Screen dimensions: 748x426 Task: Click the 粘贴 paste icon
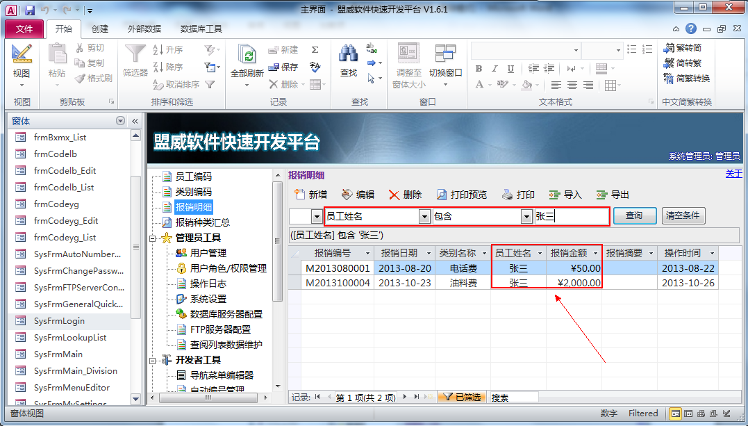(57, 54)
